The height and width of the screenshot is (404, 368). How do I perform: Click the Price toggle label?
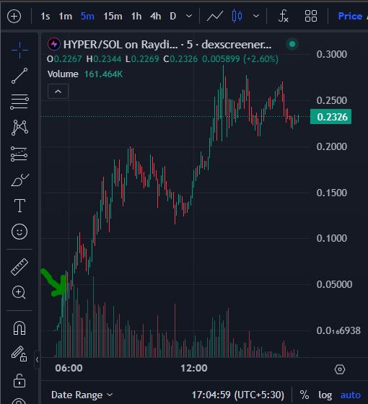coord(350,16)
